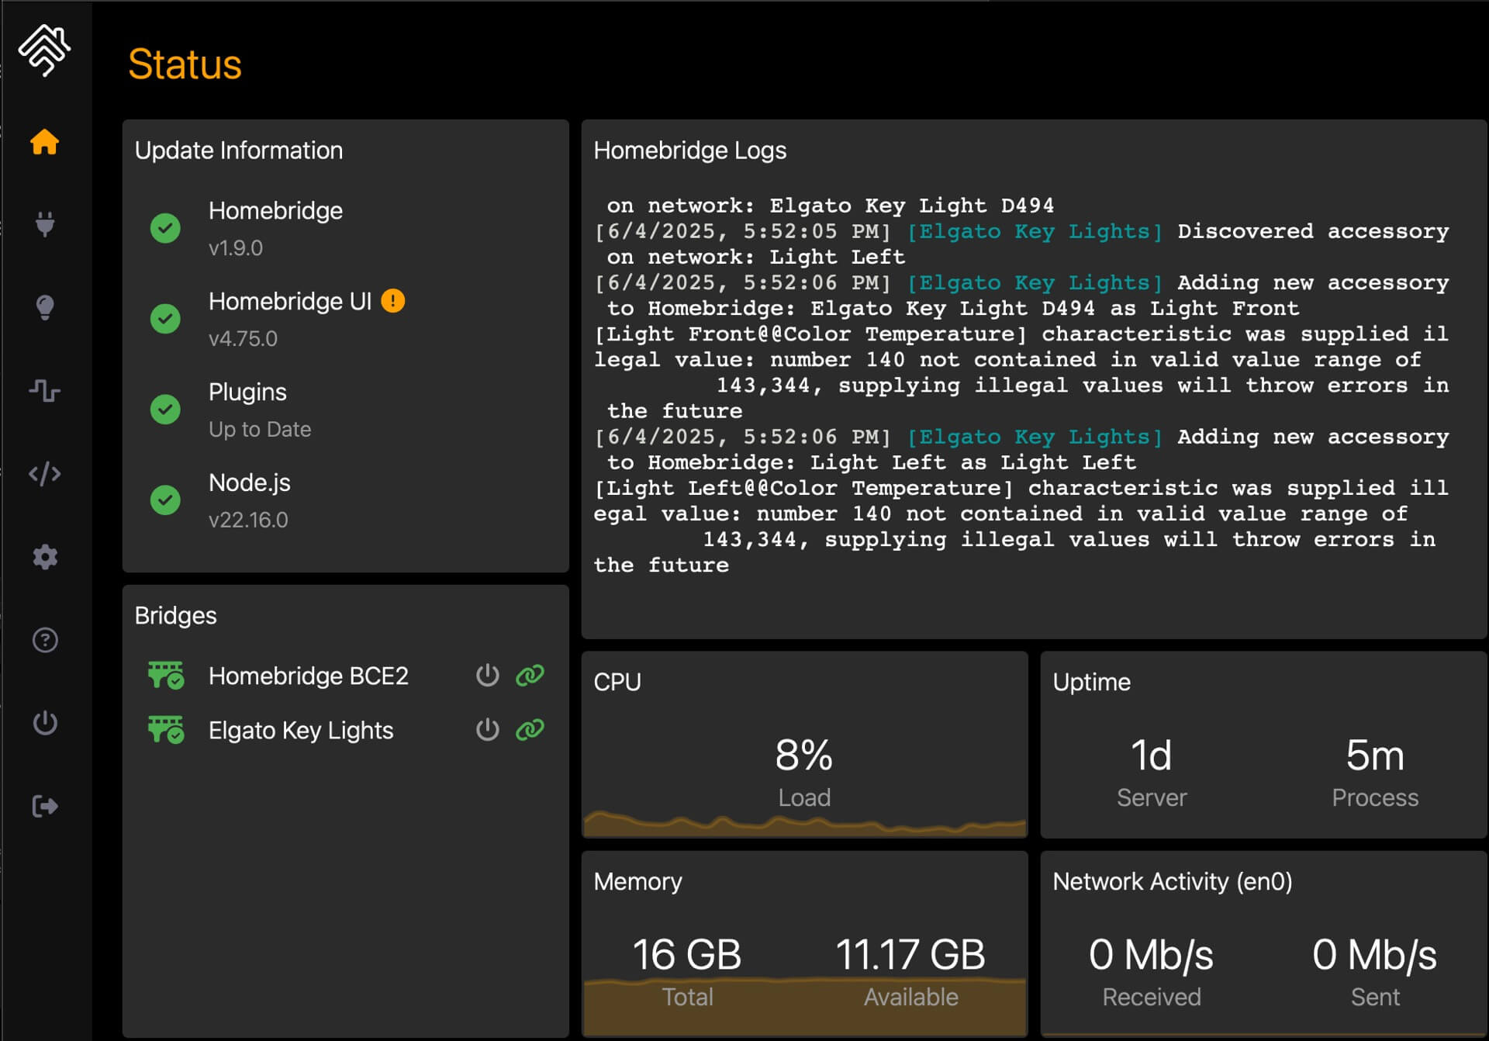Click the Plugins green checkmark icon

[165, 410]
